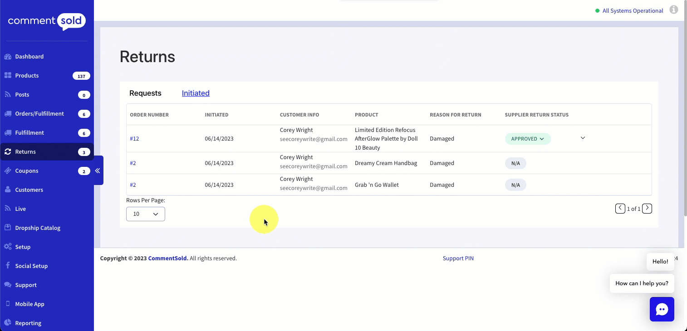The height and width of the screenshot is (331, 687).
Task: Click the Dashboard gauge icon in sidebar
Action: [8, 57]
